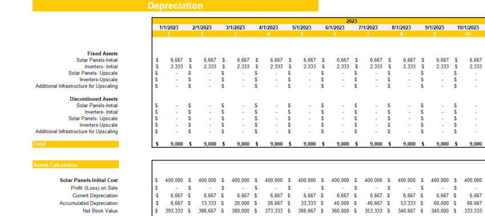The width and height of the screenshot is (485, 216).
Task: Select accumulated depreciation value 46,667
Action: pyautogui.click(x=374, y=203)
